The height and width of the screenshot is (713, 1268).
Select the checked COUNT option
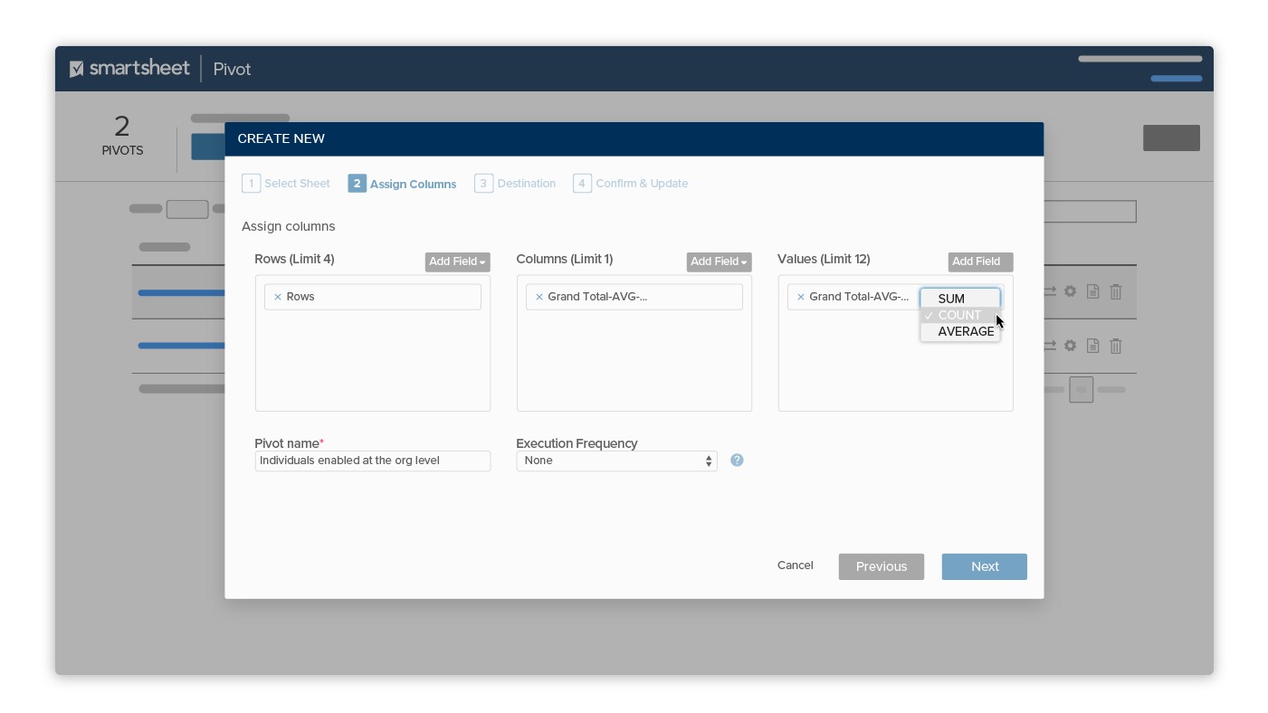[958, 315]
